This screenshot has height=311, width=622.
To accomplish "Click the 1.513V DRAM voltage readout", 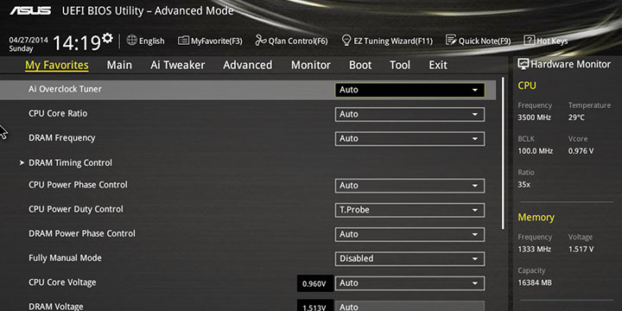I will pyautogui.click(x=314, y=306).
